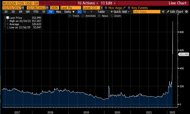Click the Last Px field
This screenshot has width=190, height=114.
point(70,8)
